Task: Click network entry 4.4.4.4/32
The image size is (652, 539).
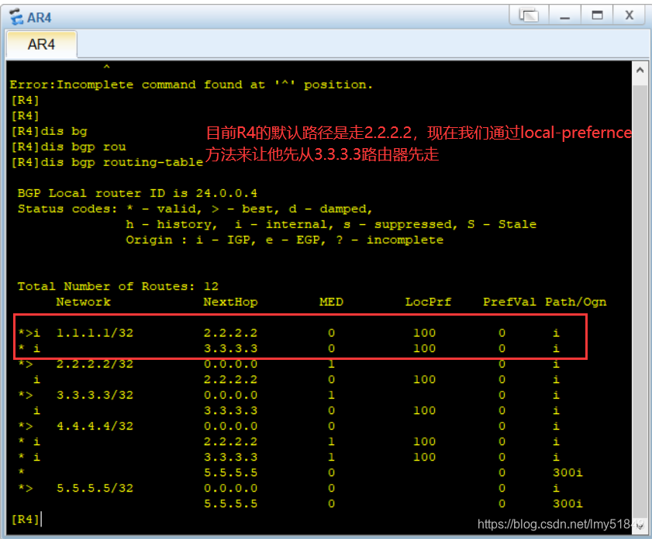Action: point(95,426)
